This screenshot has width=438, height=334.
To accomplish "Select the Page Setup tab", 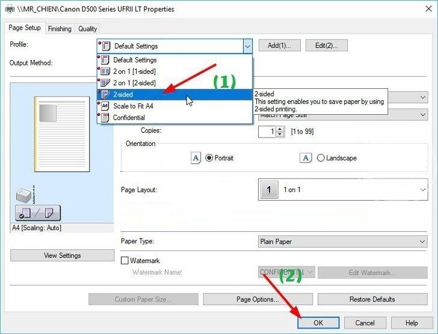I will (x=25, y=28).
